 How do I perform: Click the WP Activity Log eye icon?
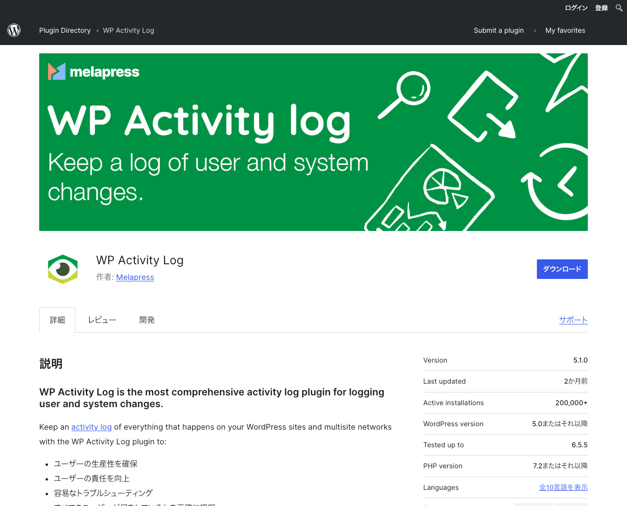(63, 269)
